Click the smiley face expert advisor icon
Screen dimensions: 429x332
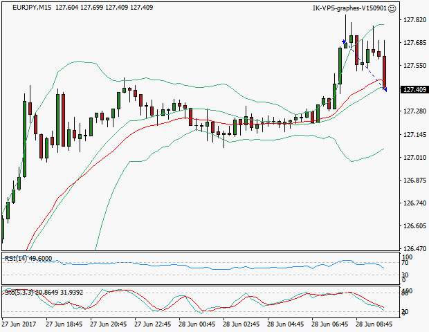pos(392,8)
